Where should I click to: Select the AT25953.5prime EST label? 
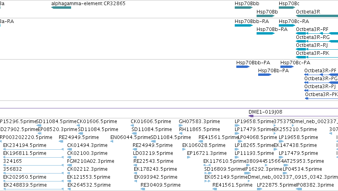(304, 161)
